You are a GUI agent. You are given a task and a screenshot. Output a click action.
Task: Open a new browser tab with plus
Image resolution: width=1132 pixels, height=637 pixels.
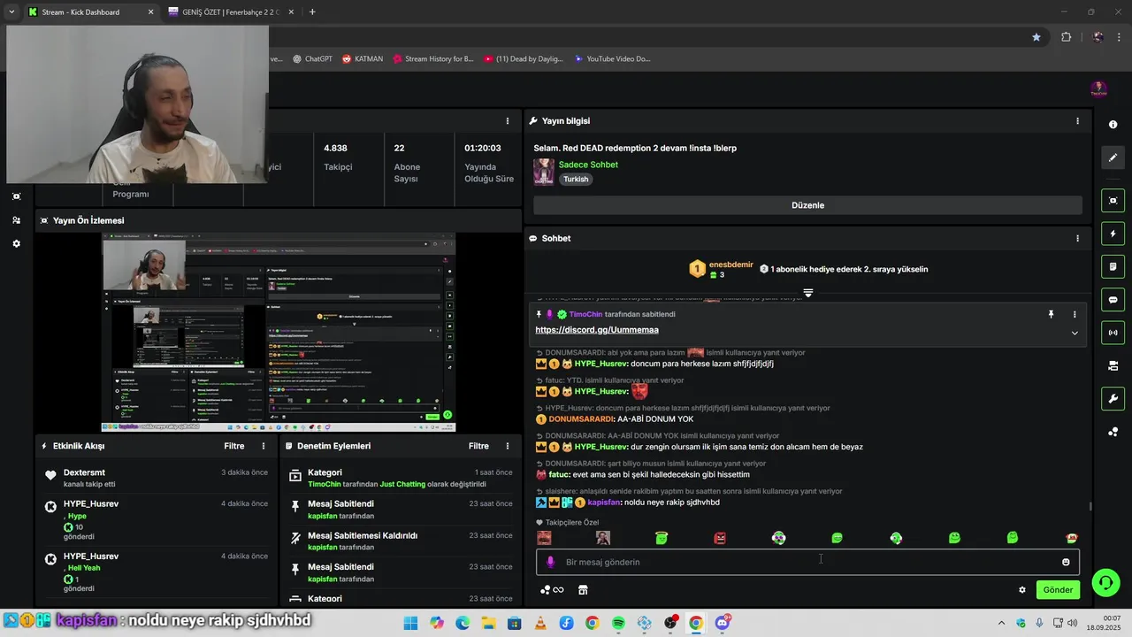pos(312,12)
